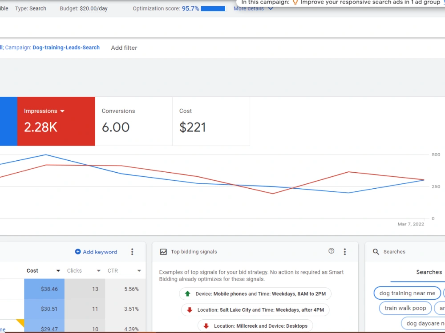Click the Top bidding signals chart icon
Image resolution: width=445 pixels, height=333 pixels.
point(163,252)
